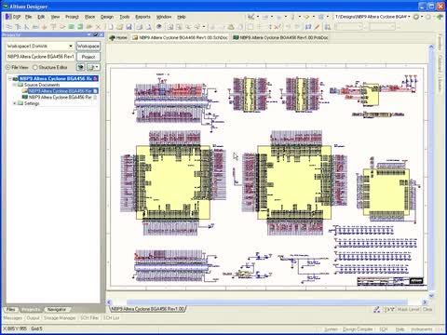Click the project name field NBP9 Altera Cyclone
This screenshot has width=447, height=335.
point(40,57)
